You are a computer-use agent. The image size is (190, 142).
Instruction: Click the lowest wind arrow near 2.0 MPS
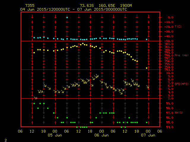click(x=36, y=98)
